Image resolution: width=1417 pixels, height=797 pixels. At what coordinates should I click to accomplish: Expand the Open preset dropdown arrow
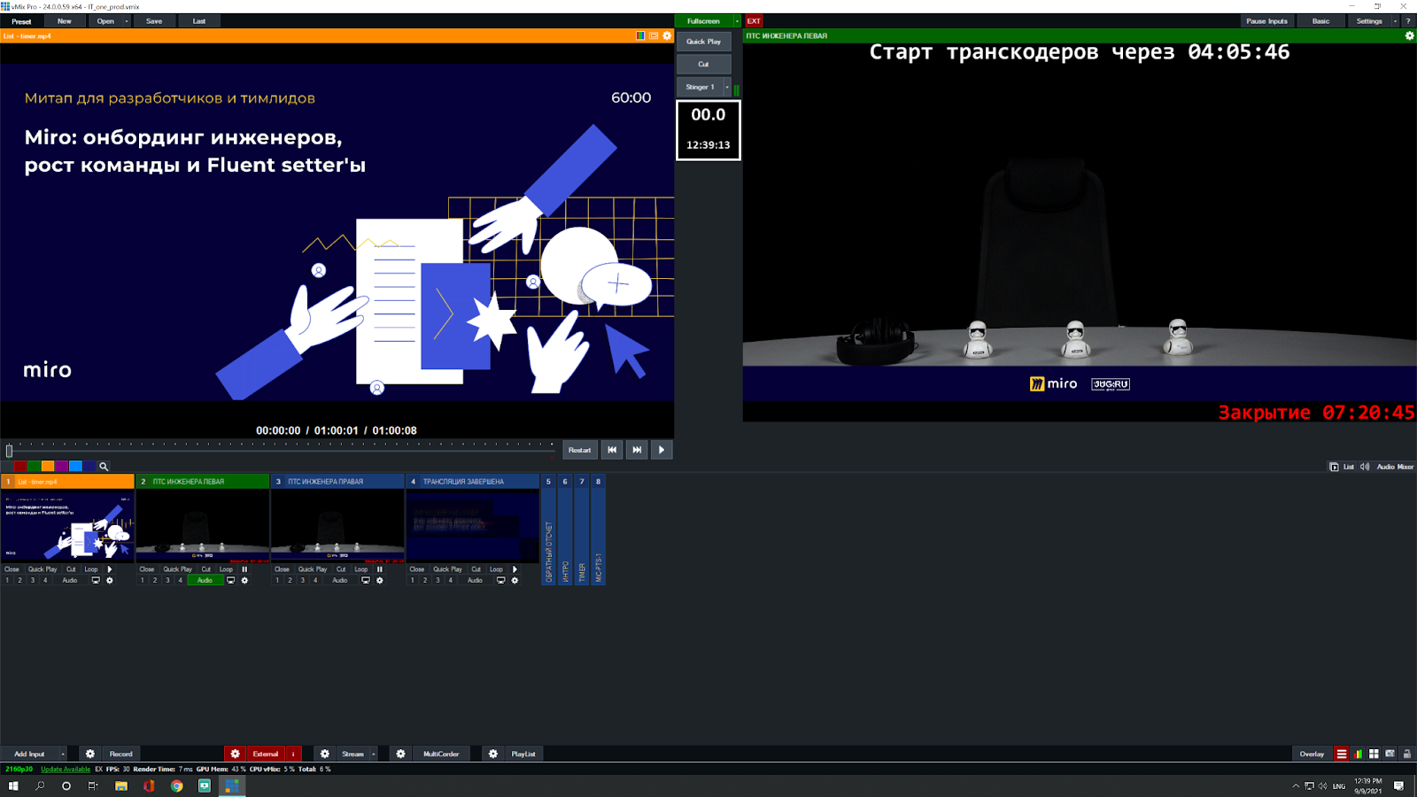(x=127, y=20)
